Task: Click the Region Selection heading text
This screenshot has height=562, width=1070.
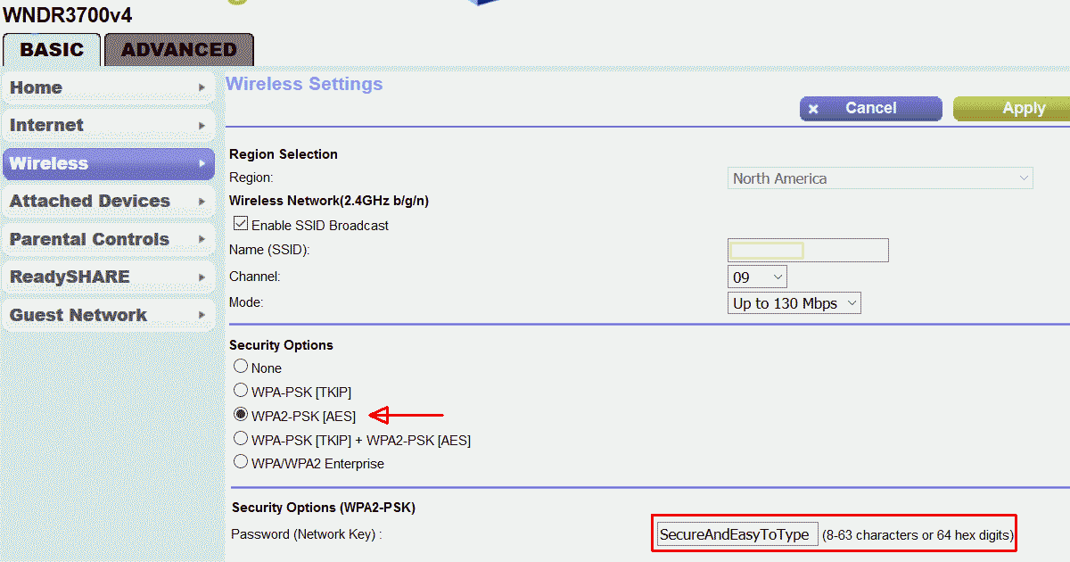Action: click(284, 154)
